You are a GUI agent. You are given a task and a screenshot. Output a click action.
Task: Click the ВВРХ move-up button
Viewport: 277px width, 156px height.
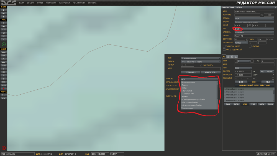(262, 104)
